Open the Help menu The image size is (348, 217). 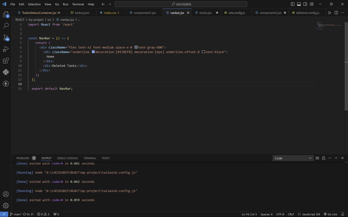91,4
